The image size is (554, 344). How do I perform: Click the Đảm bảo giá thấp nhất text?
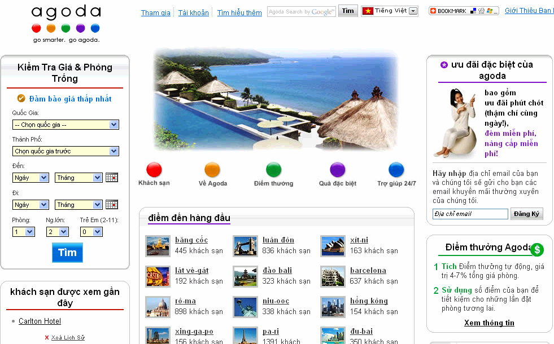tap(71, 99)
